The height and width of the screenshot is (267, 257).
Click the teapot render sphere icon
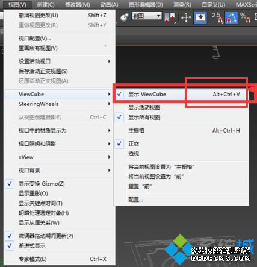(125, 17)
